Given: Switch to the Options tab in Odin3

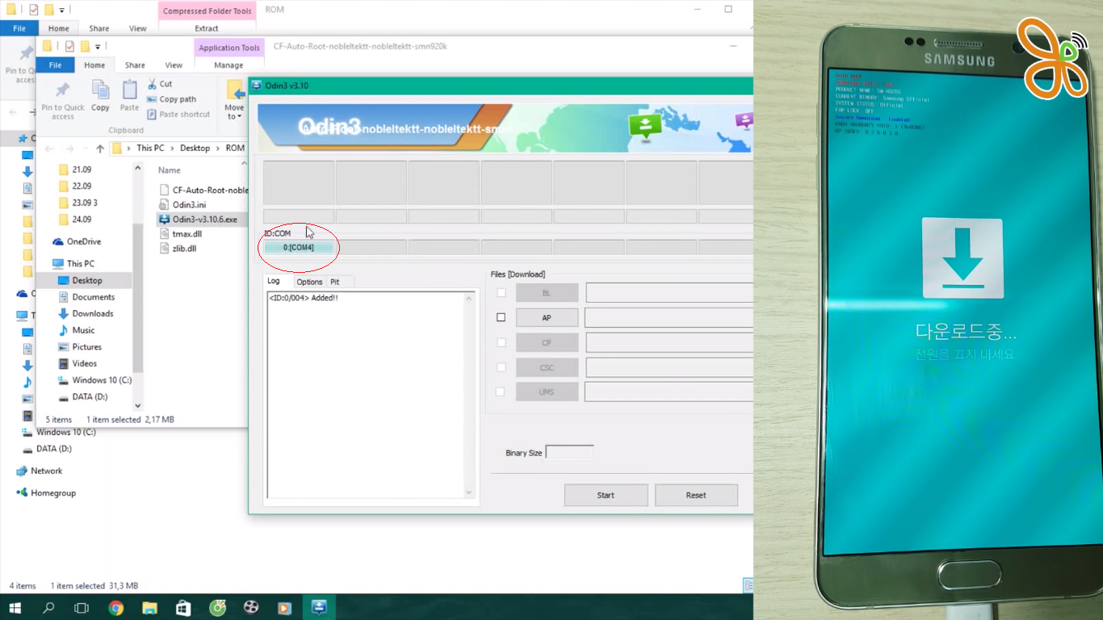Looking at the screenshot, I should click(309, 282).
